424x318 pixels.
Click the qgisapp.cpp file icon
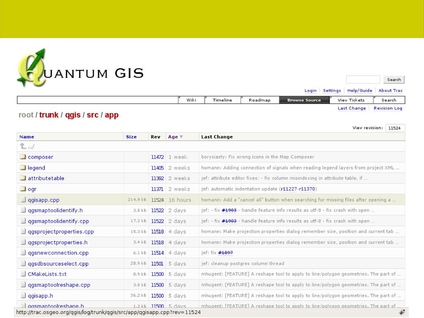point(23,199)
